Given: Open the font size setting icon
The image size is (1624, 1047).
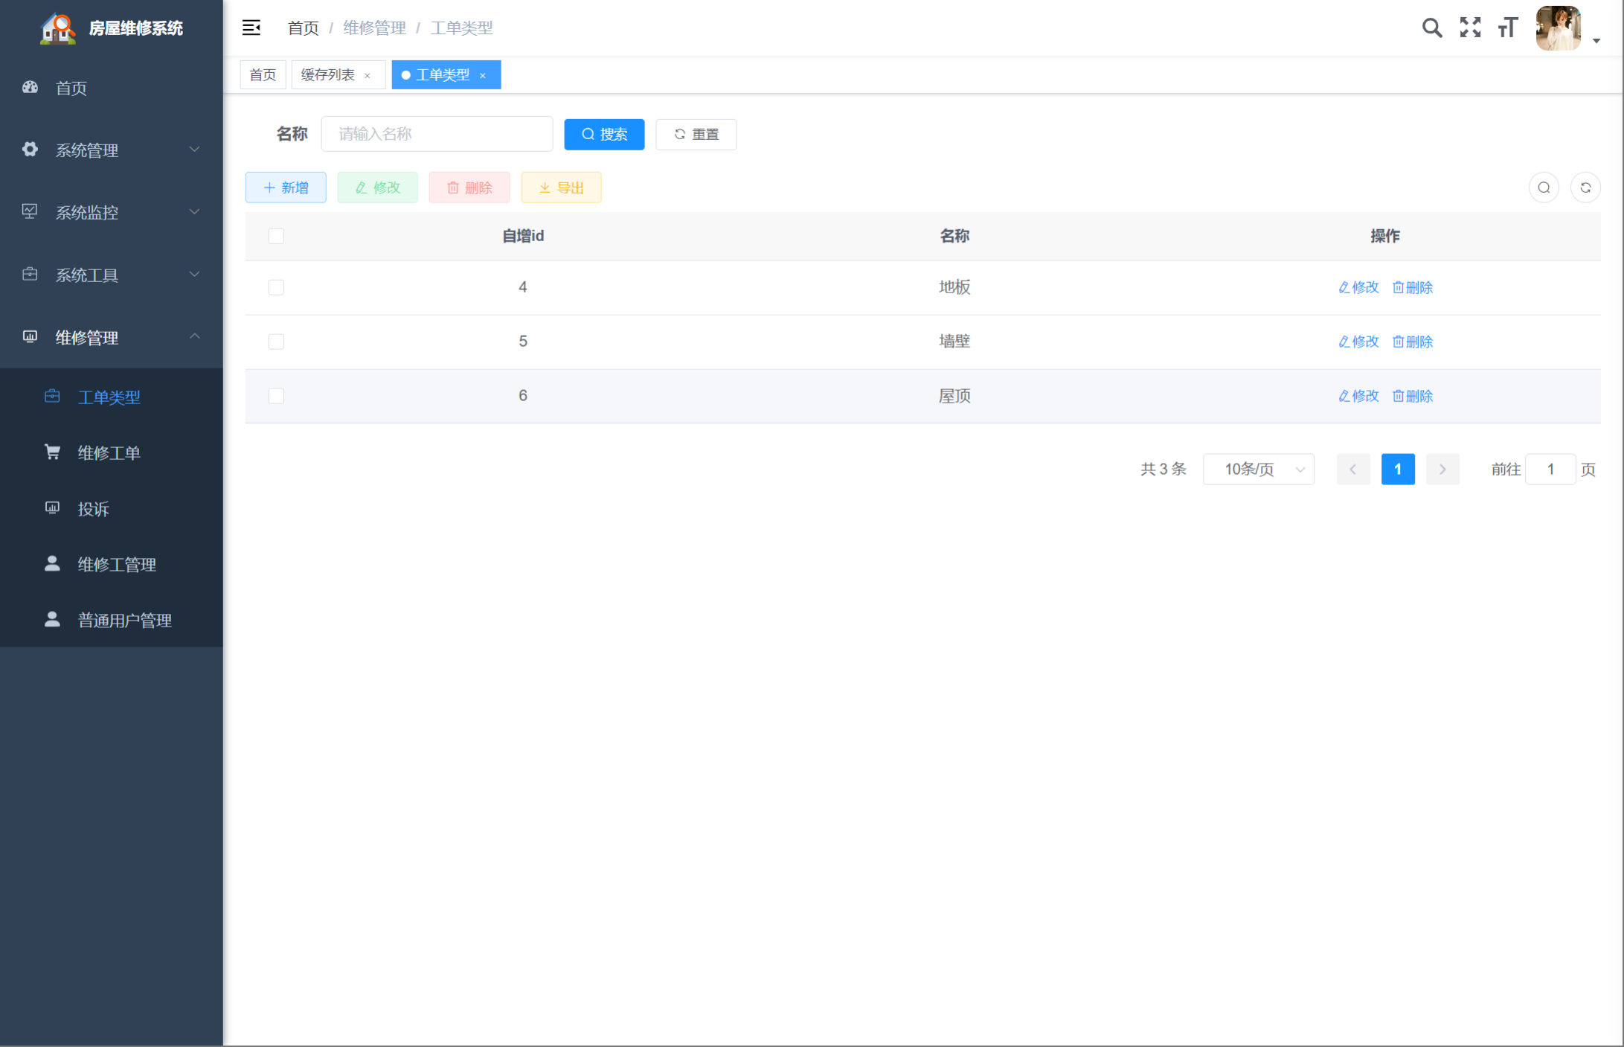Looking at the screenshot, I should [1508, 28].
